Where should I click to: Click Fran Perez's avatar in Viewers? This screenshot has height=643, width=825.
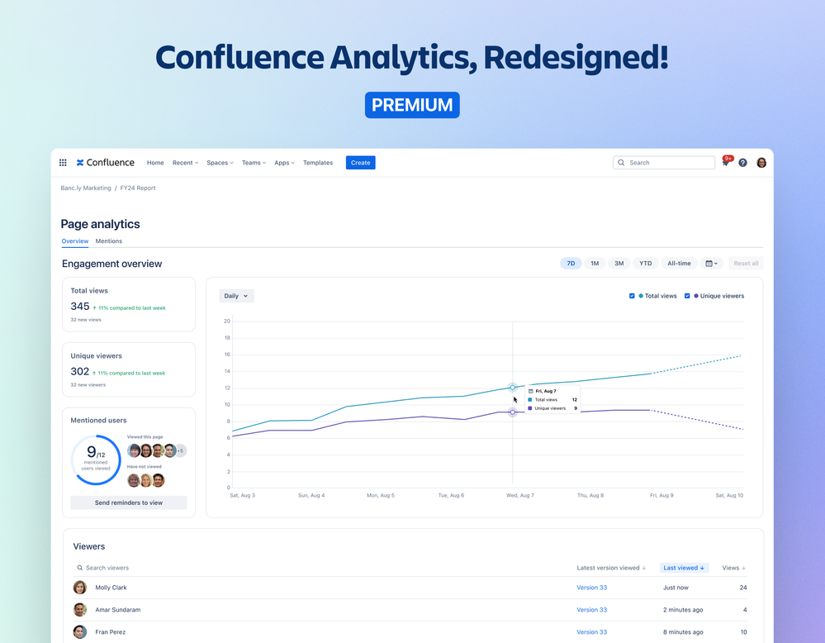(80, 632)
